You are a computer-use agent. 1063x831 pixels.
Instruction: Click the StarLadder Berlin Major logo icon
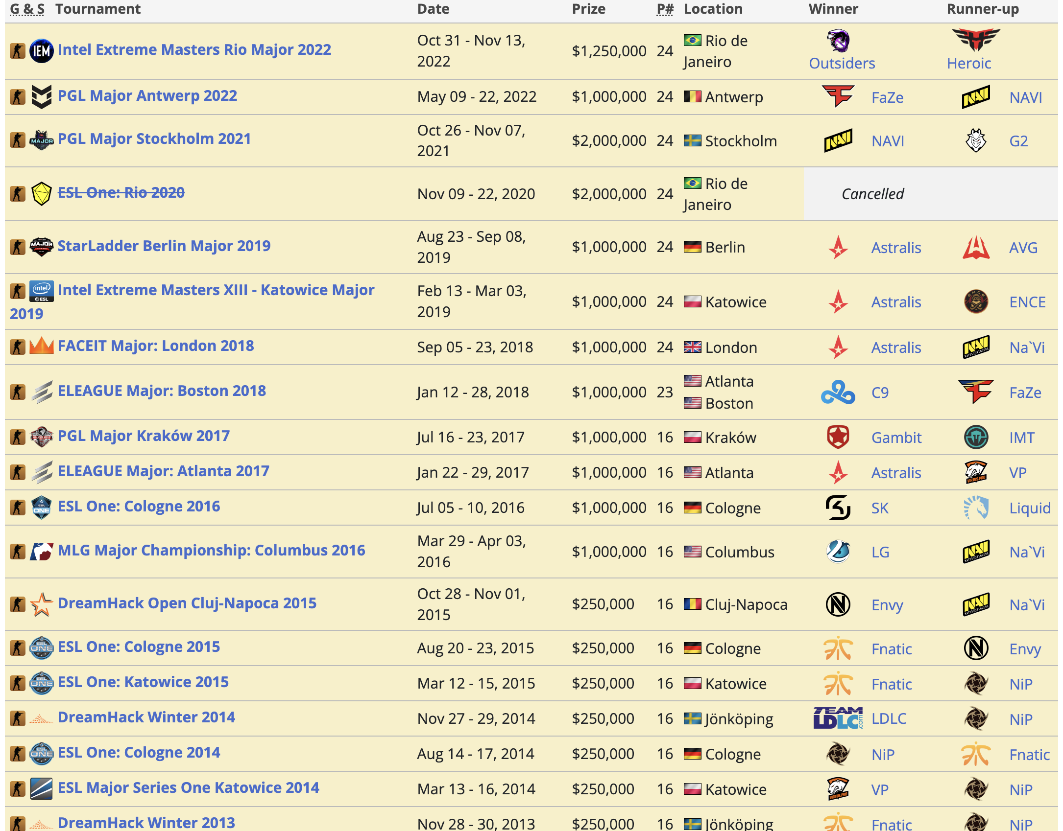(x=42, y=246)
